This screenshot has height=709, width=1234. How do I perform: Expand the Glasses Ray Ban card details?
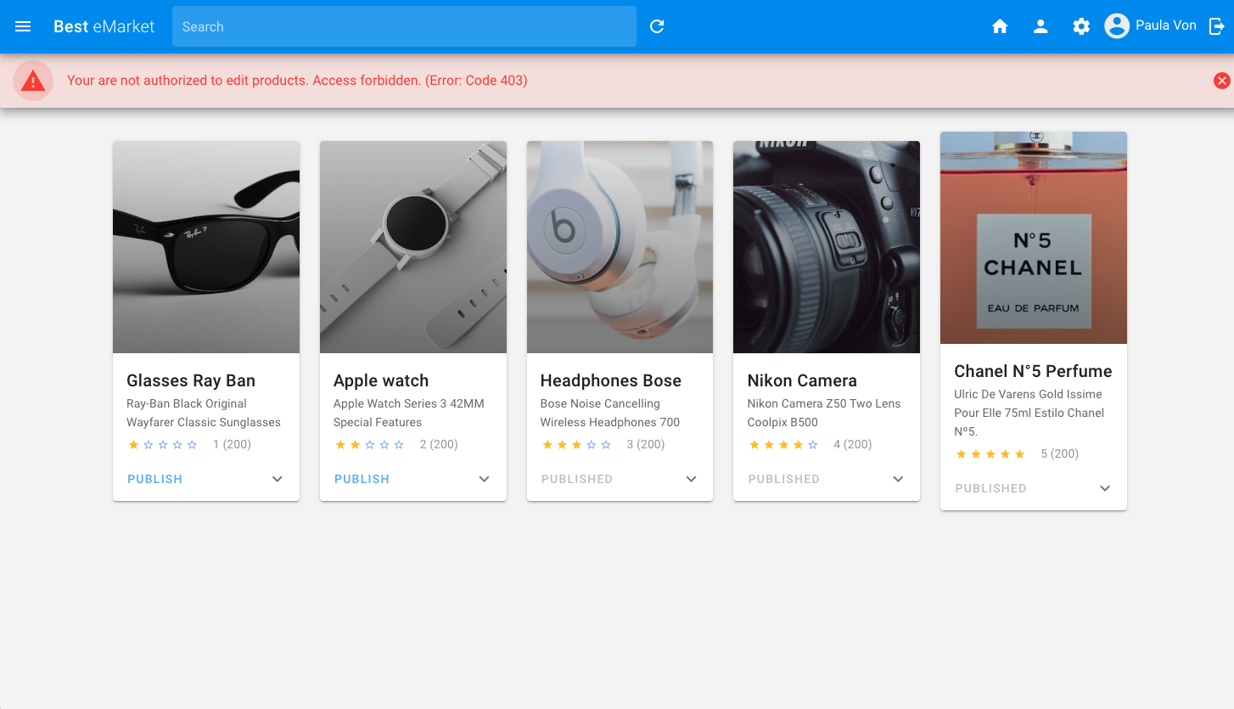(278, 479)
